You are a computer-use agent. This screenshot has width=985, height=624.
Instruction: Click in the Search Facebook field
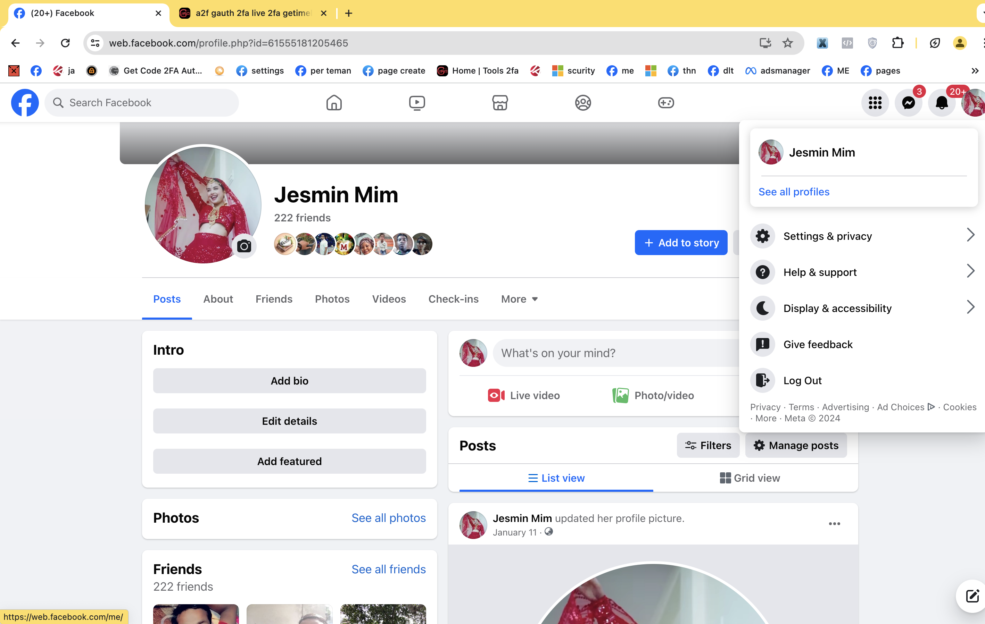pos(141,103)
